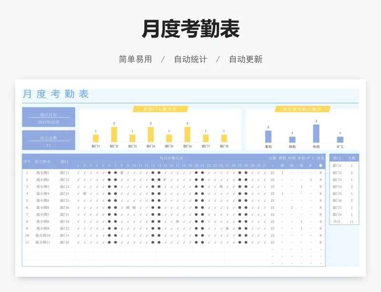Click the subtitle text 自动更新
This screenshot has height=292, width=381.
pos(246,59)
